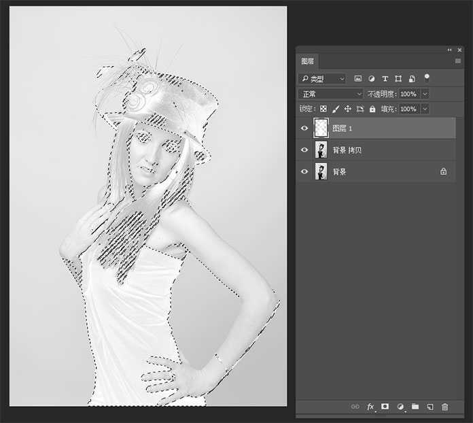Image resolution: width=473 pixels, height=423 pixels.
Task: Click the pixel layer filter icon
Action: pos(358,79)
